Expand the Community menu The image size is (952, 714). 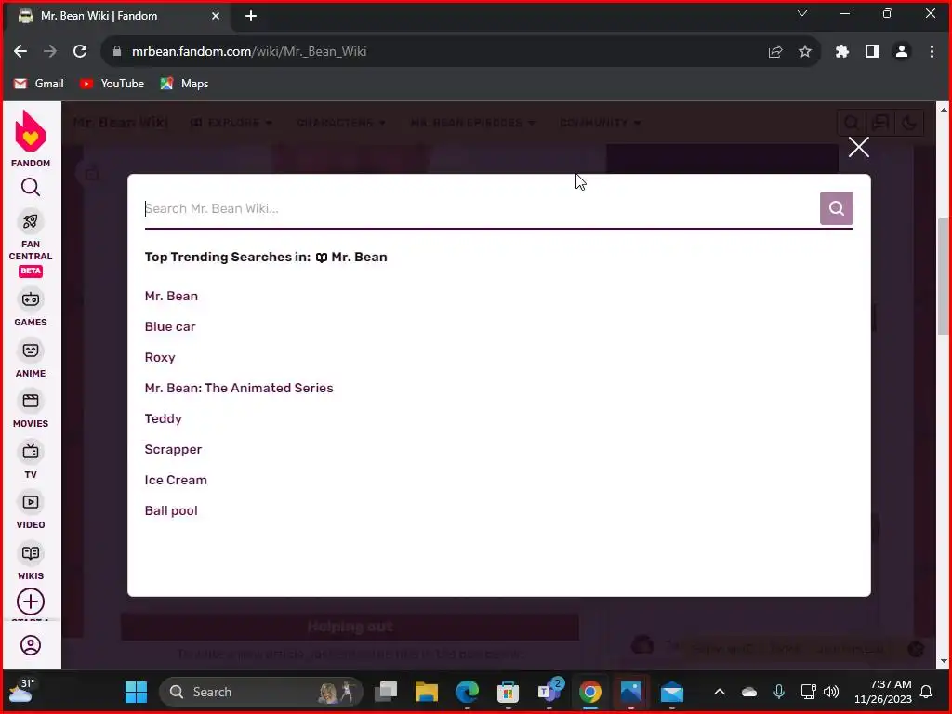(600, 123)
